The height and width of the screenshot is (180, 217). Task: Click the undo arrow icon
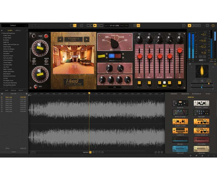click(33, 25)
